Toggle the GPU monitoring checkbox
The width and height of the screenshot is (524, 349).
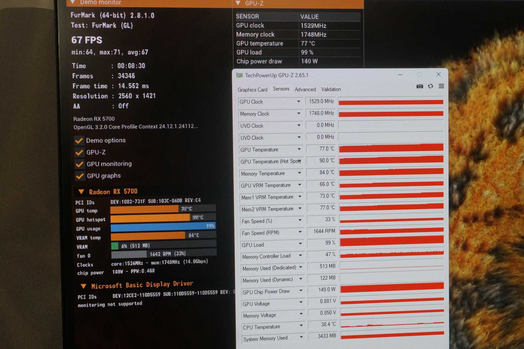[80, 164]
